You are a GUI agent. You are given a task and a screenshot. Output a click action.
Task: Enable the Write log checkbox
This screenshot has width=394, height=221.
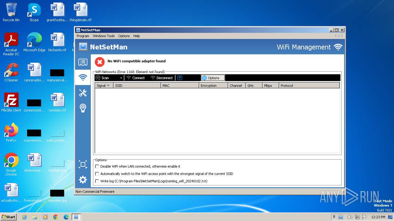pos(97,181)
